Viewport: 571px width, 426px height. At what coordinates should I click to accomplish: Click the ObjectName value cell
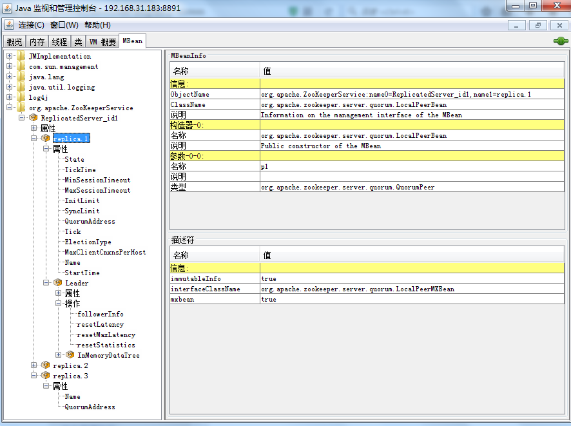[412, 94]
